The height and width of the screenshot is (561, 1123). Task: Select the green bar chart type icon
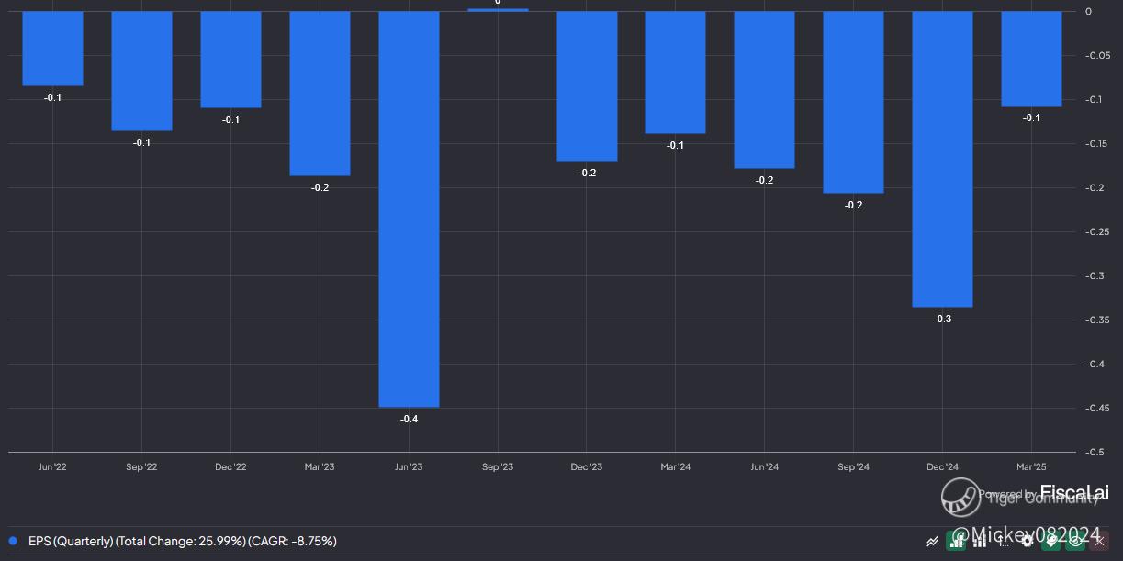click(956, 541)
